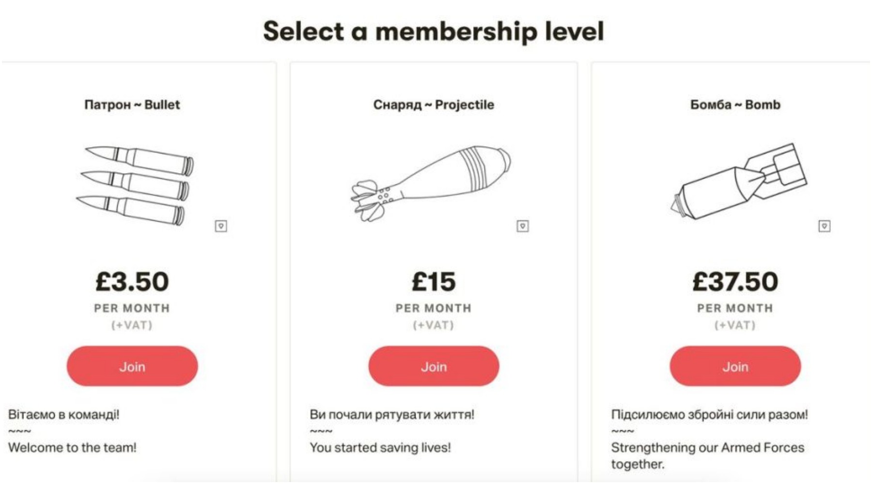872x484 pixels.
Task: Join the £37.50 Bomb membership
Action: click(735, 366)
